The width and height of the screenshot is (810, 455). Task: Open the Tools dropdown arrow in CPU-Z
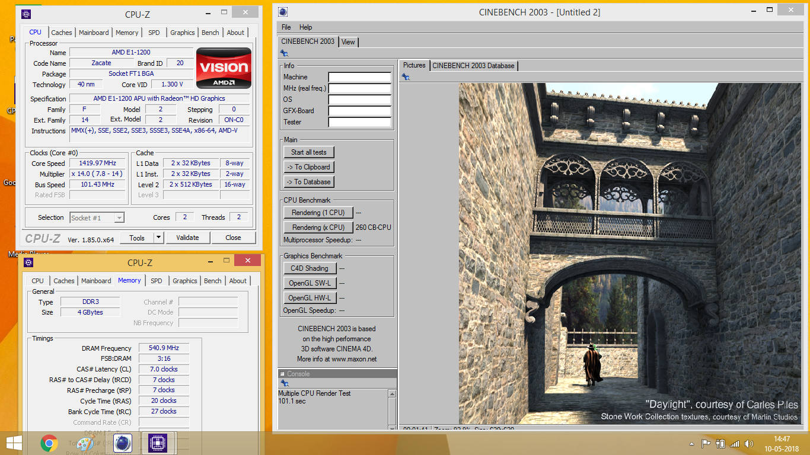tap(158, 238)
